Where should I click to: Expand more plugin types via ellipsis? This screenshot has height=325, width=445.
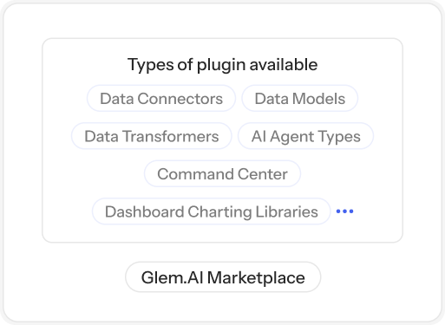click(x=344, y=211)
